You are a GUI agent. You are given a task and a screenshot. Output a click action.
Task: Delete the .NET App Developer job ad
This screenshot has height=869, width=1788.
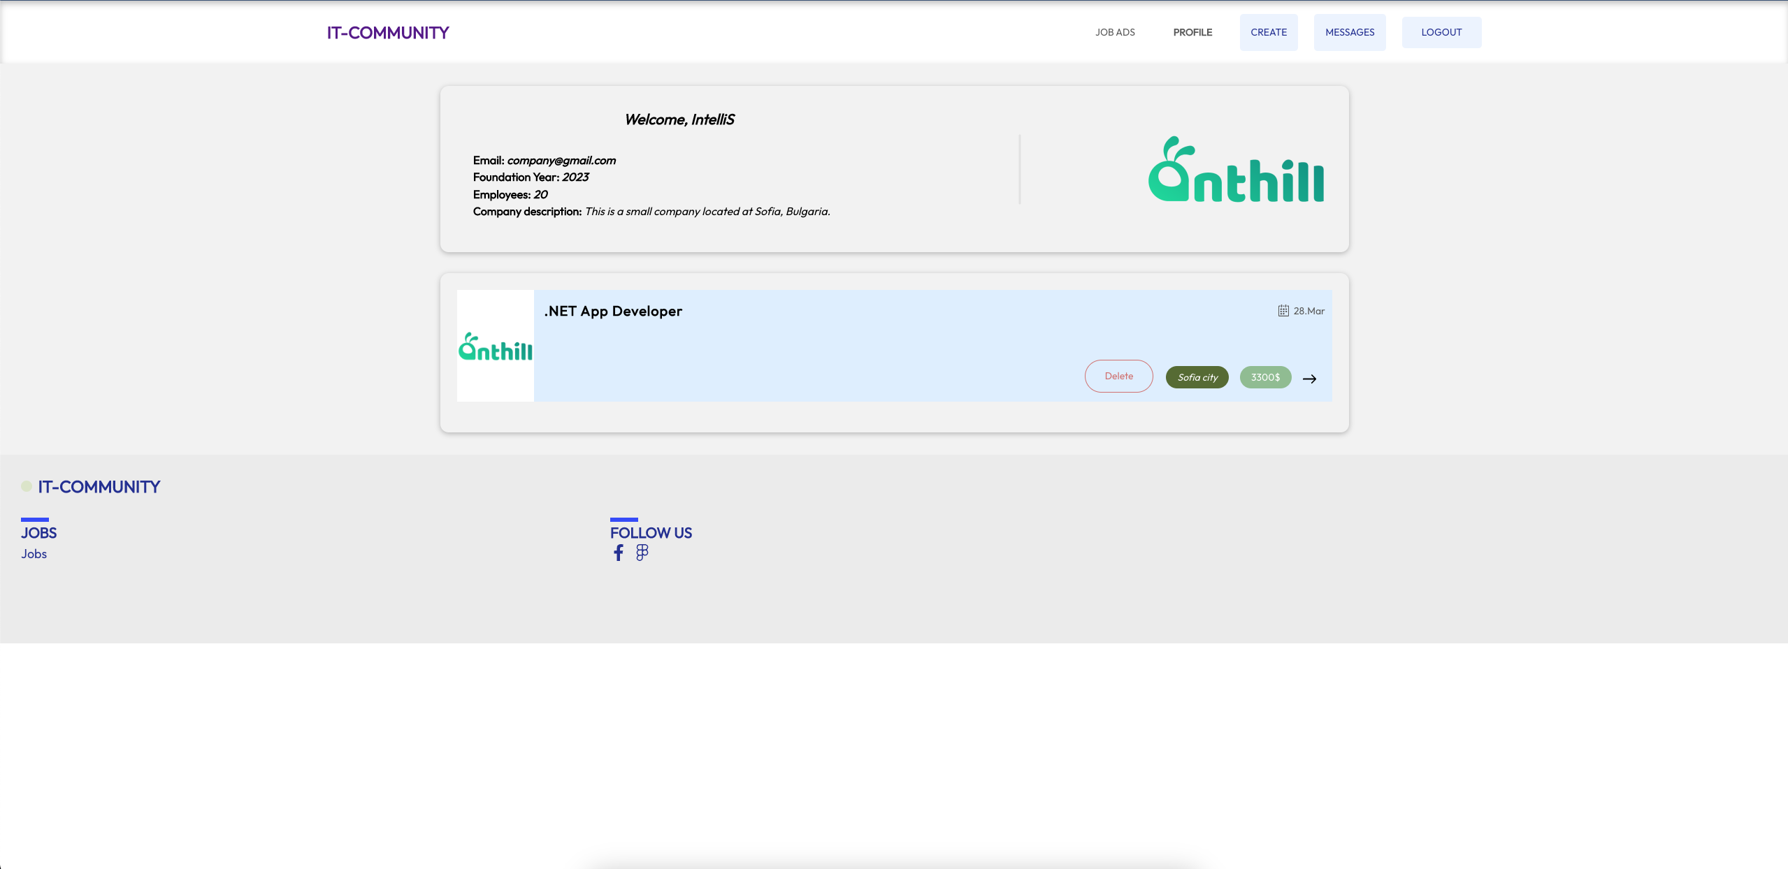[1118, 376]
